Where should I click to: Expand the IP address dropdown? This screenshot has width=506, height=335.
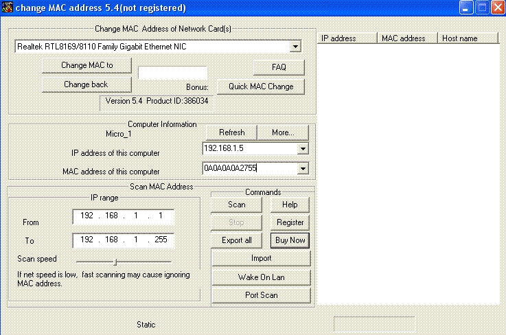(x=303, y=149)
